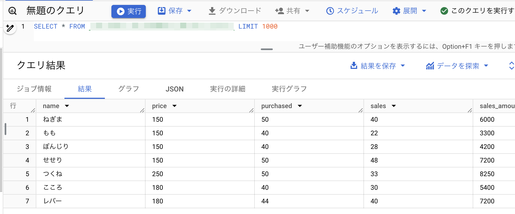Open the price column dropdown arrow

click(174, 106)
